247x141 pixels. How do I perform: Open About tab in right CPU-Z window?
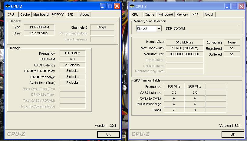[209, 14]
